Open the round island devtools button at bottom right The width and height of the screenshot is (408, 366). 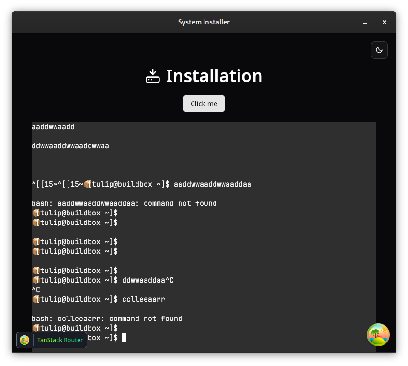tap(378, 335)
